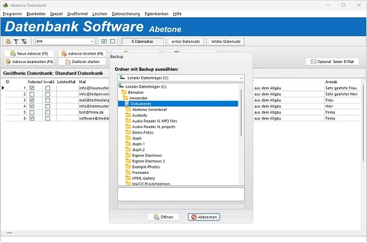Screen dimensions: 367x243
Task: Select Eigene Diashows 2 folder
Action: pos(149,161)
